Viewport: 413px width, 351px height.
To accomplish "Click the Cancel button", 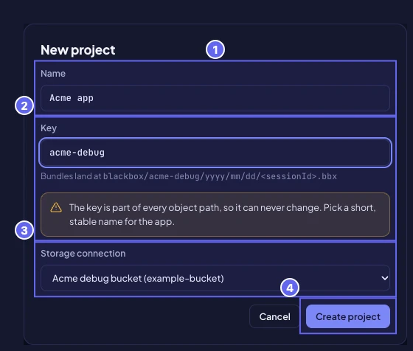I will [274, 316].
